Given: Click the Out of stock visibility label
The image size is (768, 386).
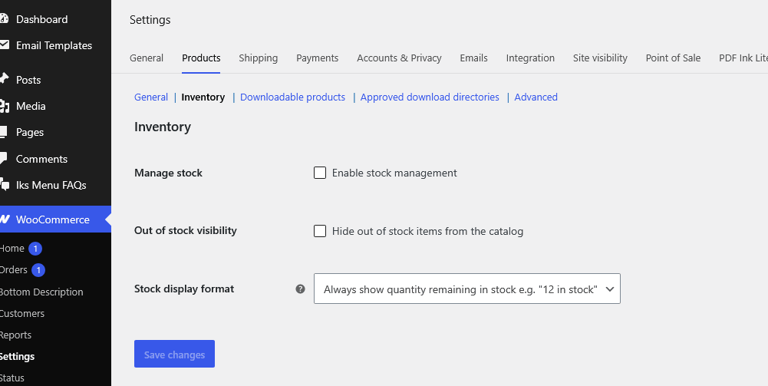Looking at the screenshot, I should click(x=185, y=231).
